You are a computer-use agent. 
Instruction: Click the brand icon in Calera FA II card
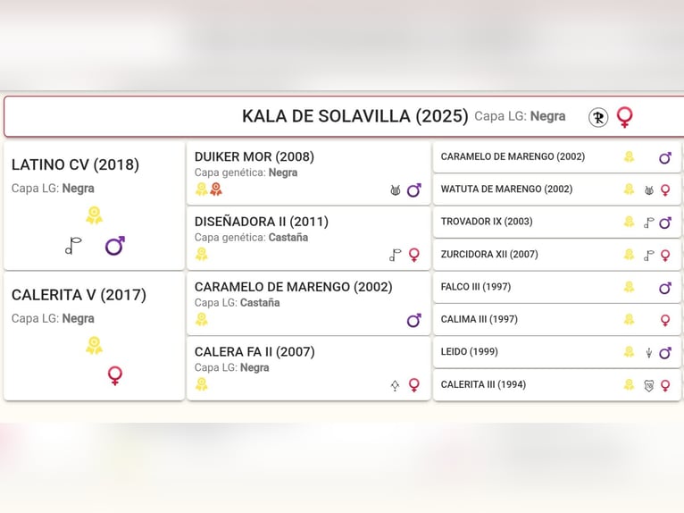coord(395,385)
